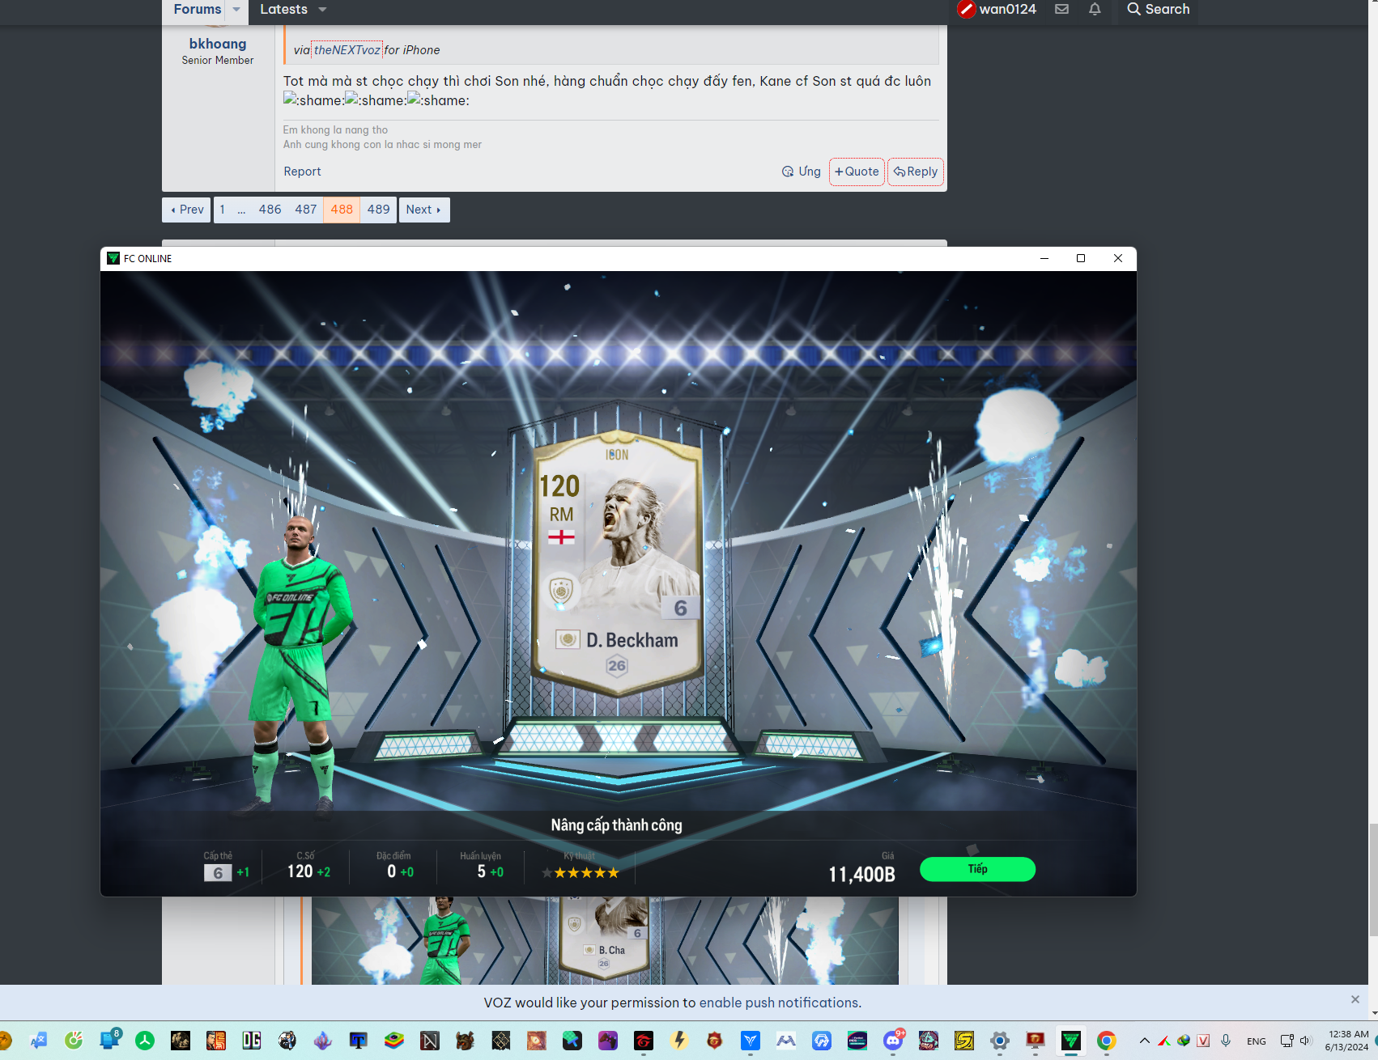Go to page 489 of the thread

(x=378, y=210)
